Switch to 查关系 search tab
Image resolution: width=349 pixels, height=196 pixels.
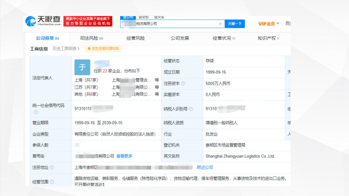pos(159,17)
